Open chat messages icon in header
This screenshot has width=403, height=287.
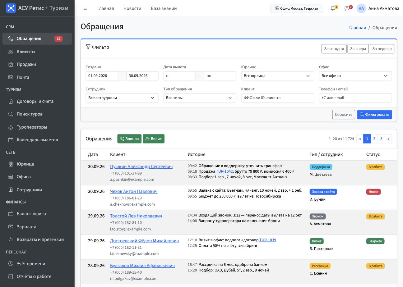347,8
